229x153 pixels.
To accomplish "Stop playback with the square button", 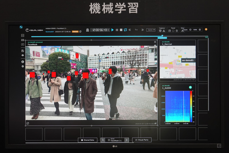I will (x=121, y=30).
